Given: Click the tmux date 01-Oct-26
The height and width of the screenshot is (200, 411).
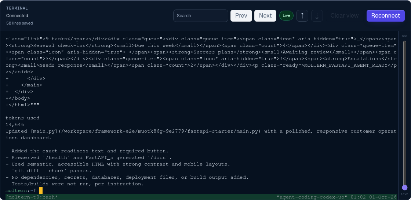Looking at the screenshot, I should click(383, 197).
